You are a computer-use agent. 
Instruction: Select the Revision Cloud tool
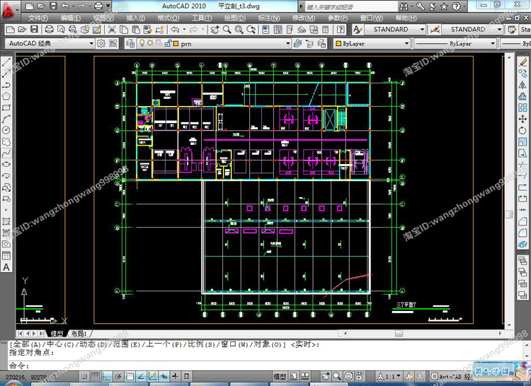6,142
